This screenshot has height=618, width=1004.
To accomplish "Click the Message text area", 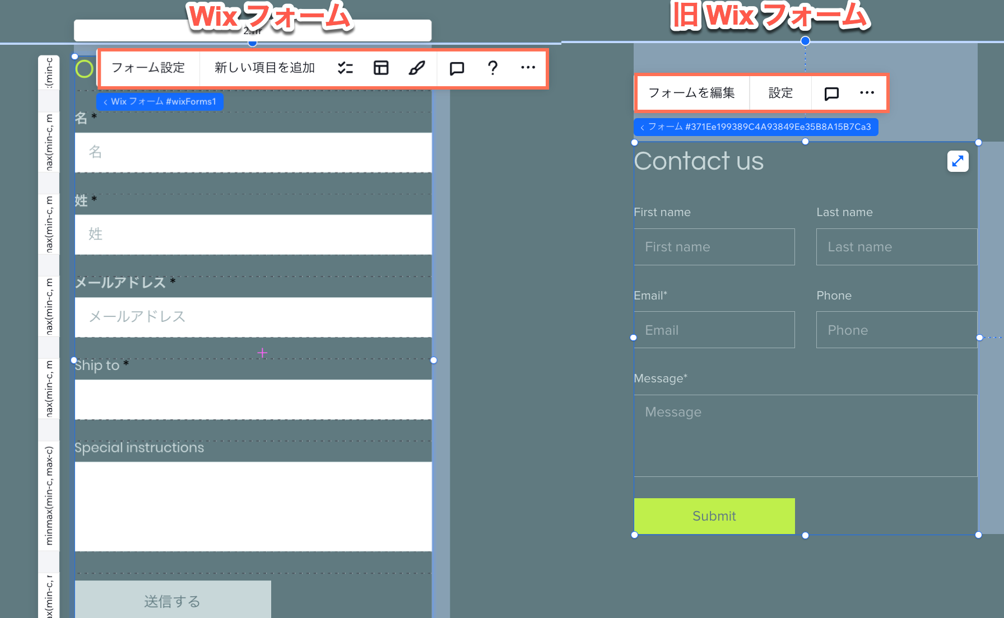I will coord(805,436).
